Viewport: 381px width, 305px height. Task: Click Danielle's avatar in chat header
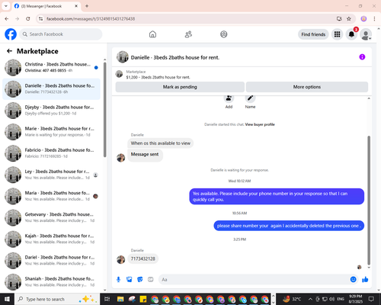click(123, 57)
